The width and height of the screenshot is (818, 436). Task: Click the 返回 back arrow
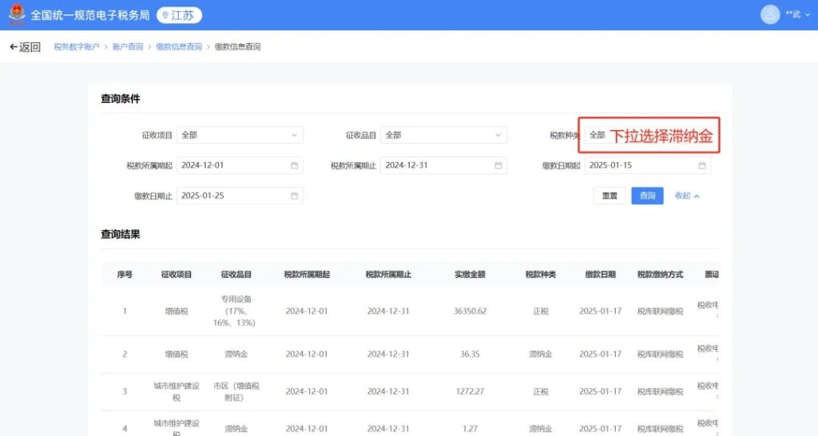(25, 47)
